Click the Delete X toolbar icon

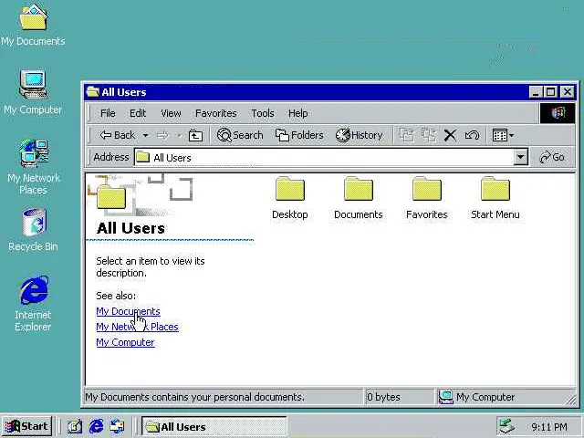tap(450, 135)
